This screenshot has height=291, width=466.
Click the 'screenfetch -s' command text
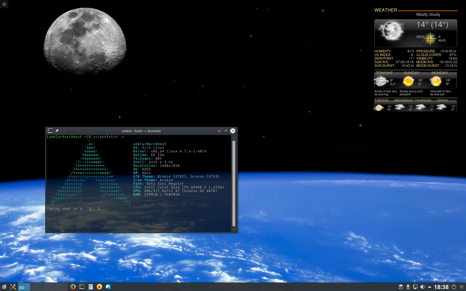coord(109,137)
